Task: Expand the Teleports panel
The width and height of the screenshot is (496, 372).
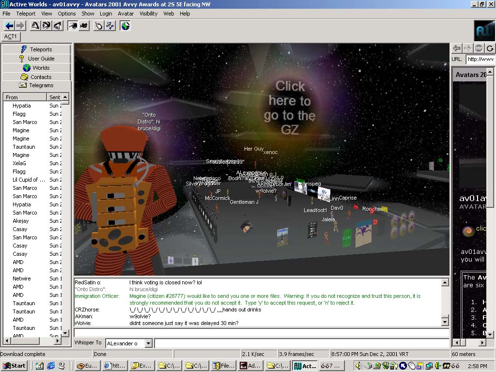Action: click(x=37, y=49)
